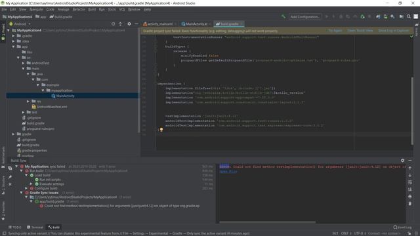Click the Stop icon in main toolbar
The height and width of the screenshot is (236, 420).
(x=369, y=16)
